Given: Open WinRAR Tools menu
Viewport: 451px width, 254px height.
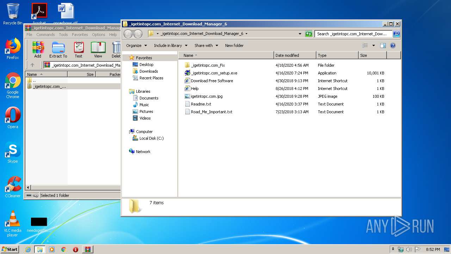Looking at the screenshot, I should point(63,35).
